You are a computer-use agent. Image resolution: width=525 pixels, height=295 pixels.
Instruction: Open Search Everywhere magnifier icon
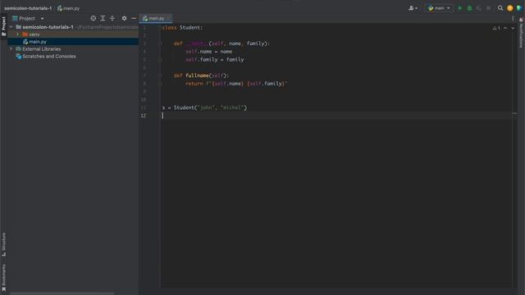click(500, 8)
